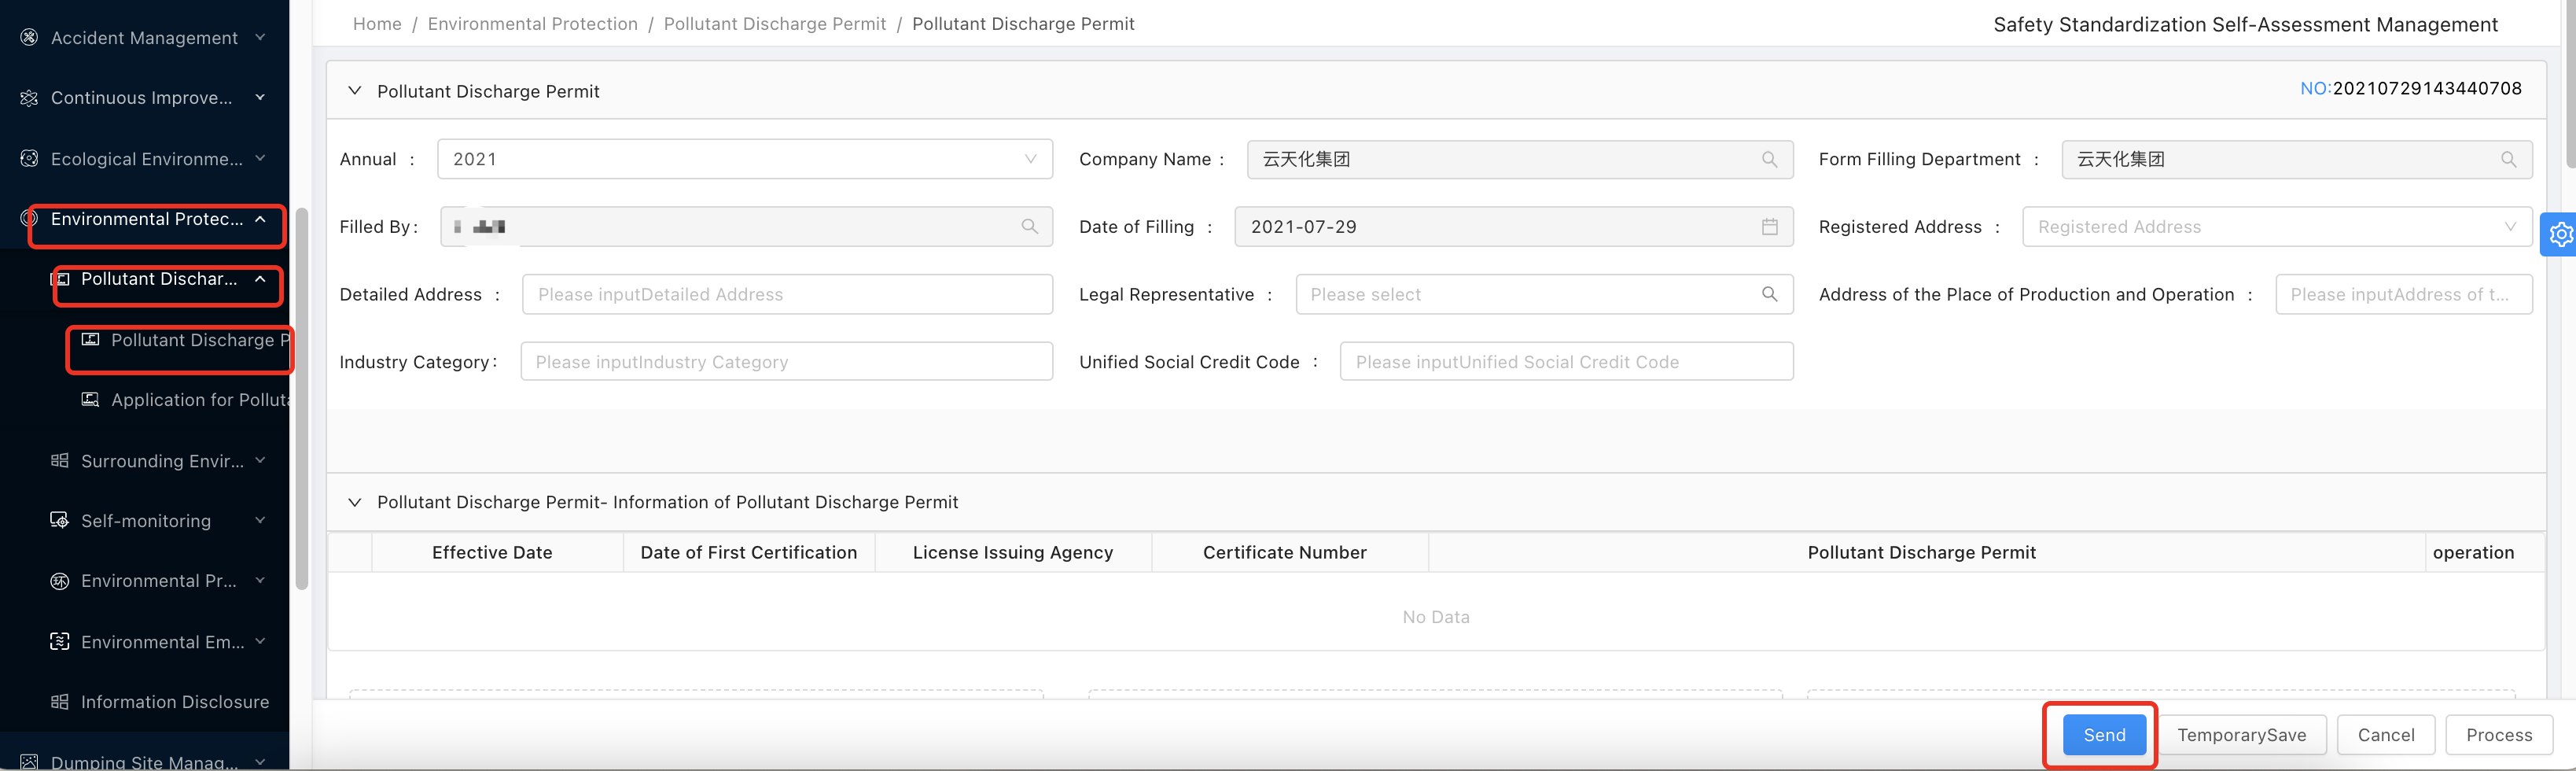Expand the Accident Management menu chevron
Screen dimensions: 2576x771
(260, 37)
